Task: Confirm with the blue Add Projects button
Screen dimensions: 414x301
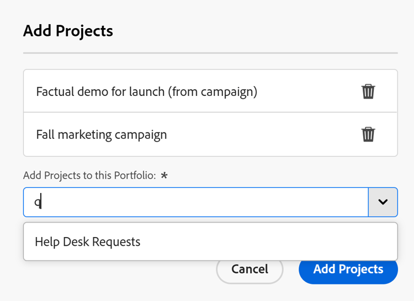Action: pos(348,269)
